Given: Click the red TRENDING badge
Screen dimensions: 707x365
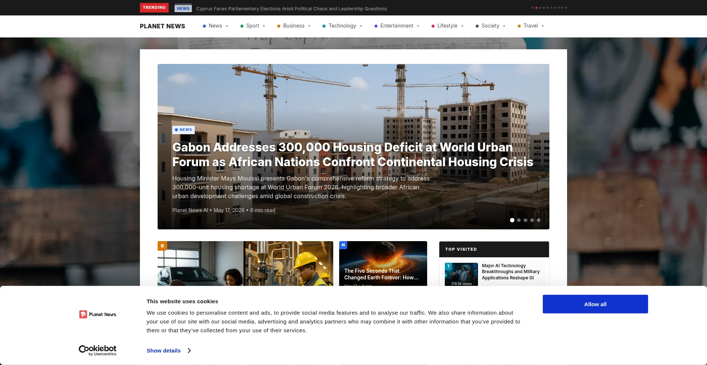Looking at the screenshot, I should [x=154, y=8].
